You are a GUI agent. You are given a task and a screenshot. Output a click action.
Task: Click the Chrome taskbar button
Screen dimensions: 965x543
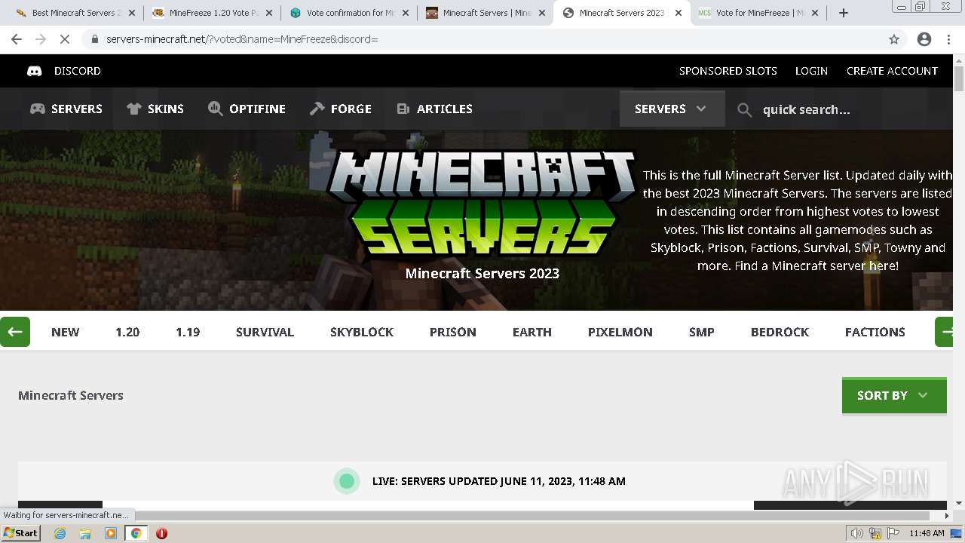[x=136, y=533]
